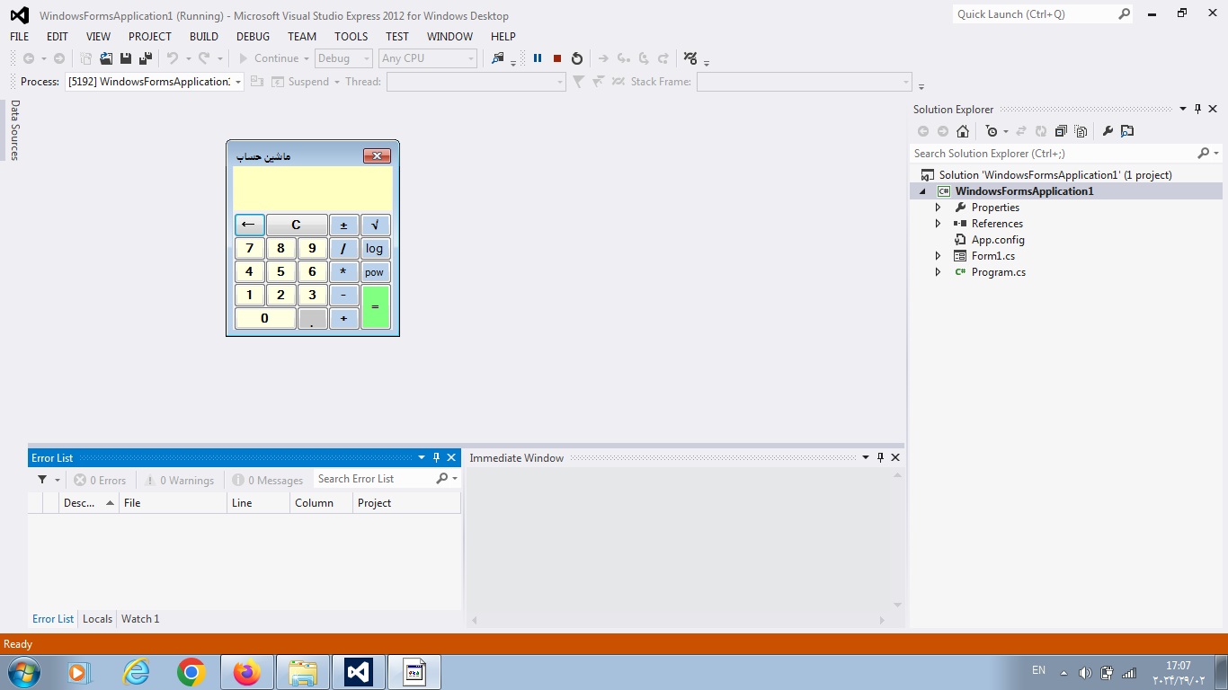Open the Process dropdown list
This screenshot has width=1228, height=690.
(238, 82)
